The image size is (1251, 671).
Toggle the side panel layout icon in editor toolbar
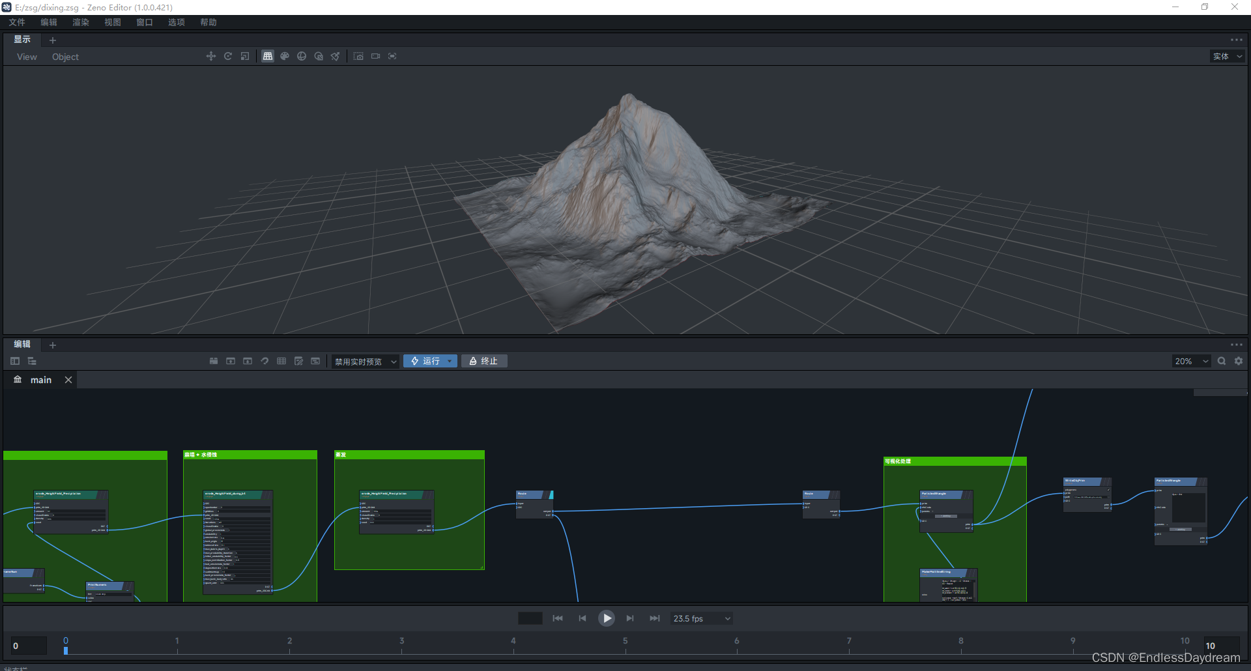15,361
